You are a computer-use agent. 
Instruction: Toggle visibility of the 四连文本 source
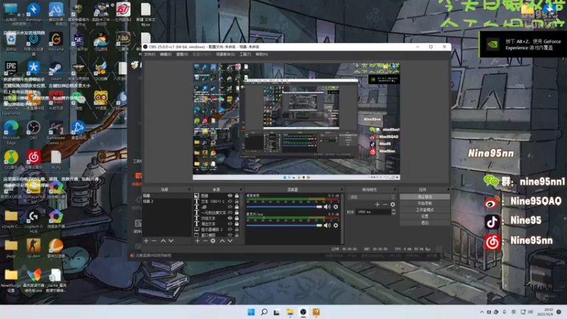tap(230, 218)
